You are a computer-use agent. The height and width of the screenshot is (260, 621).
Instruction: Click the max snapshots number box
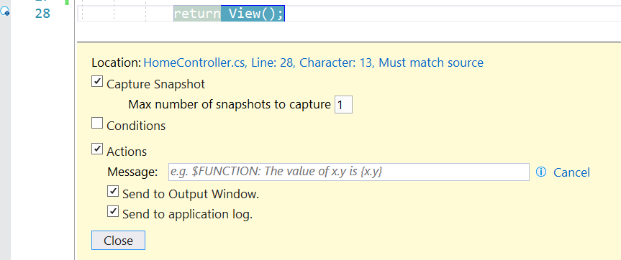click(x=343, y=105)
